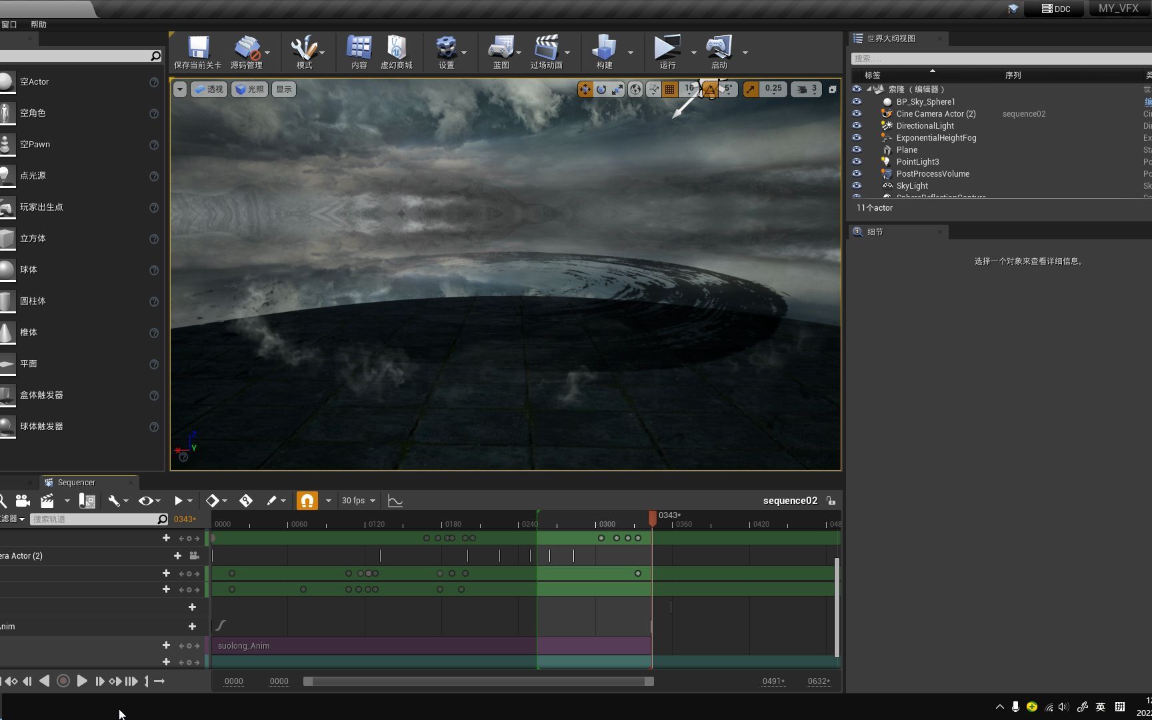Image resolution: width=1152 pixels, height=720 pixels.
Task: Click the Perspective (透视) viewport button
Action: click(209, 89)
